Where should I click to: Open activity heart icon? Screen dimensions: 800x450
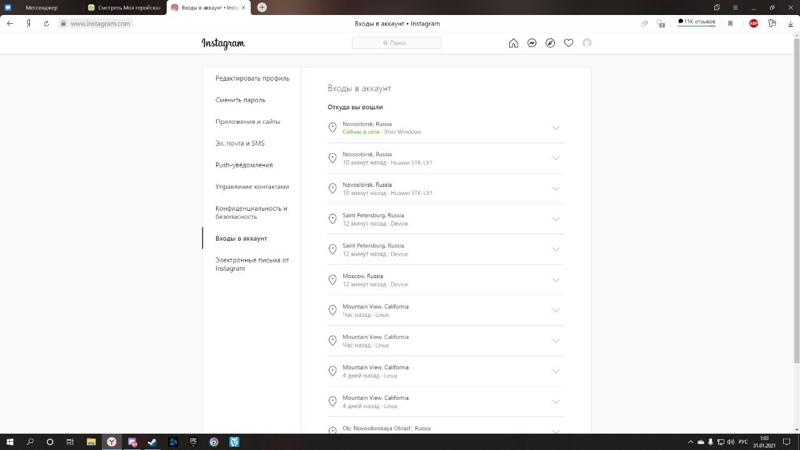(568, 43)
